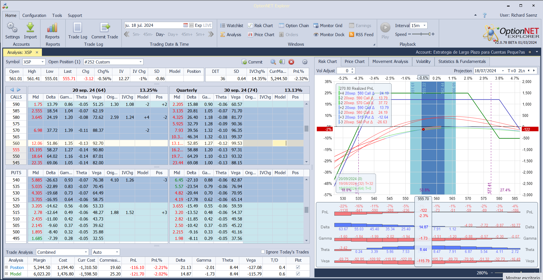
Task: Click the 5m- time step button
Action: coord(136,34)
